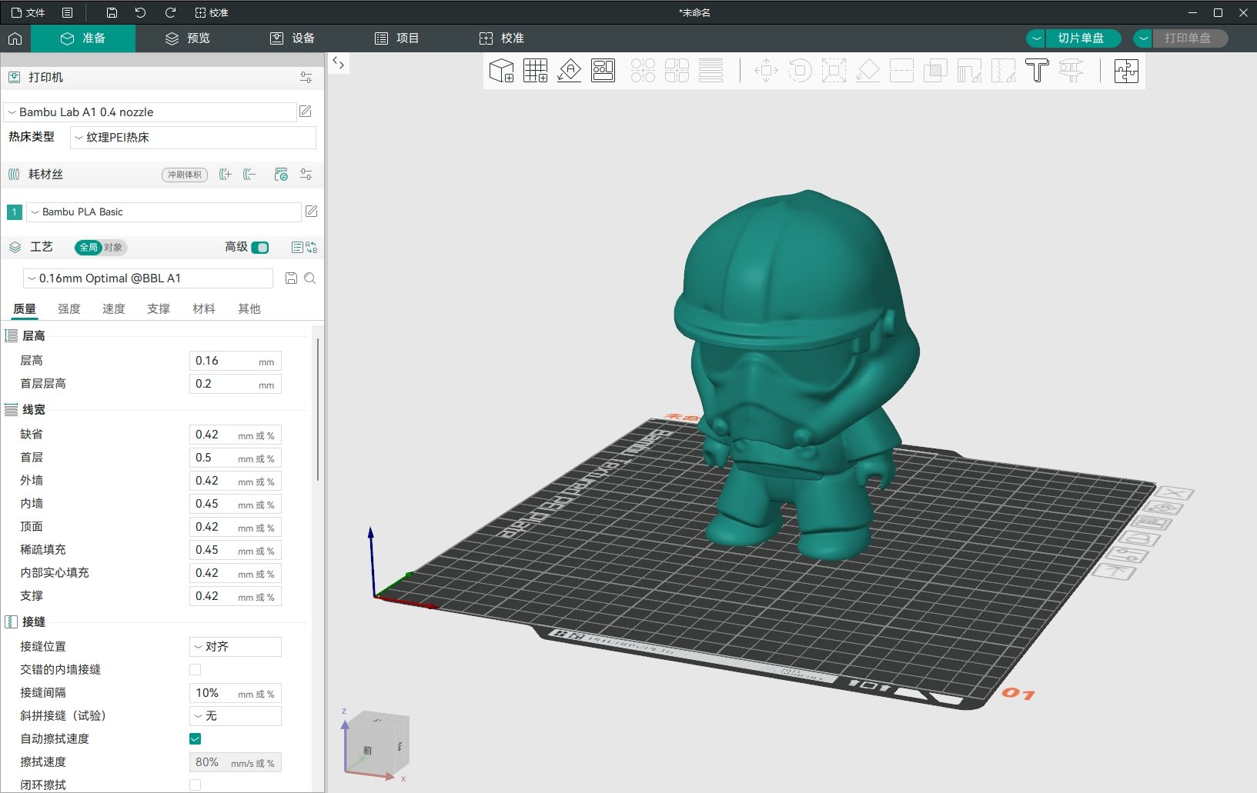
Task: Open the printer preset dropdown
Action: coord(150,112)
